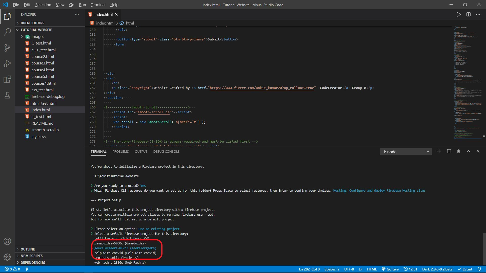The width and height of the screenshot is (486, 273).
Task: Click the Run code play icon
Action: (458, 15)
